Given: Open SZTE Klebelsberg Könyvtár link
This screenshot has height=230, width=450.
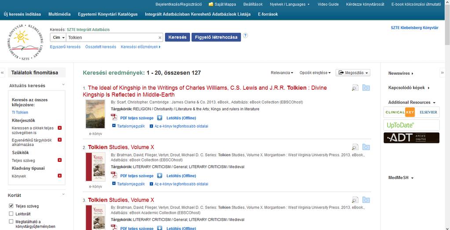Looking at the screenshot, I should [415, 28].
